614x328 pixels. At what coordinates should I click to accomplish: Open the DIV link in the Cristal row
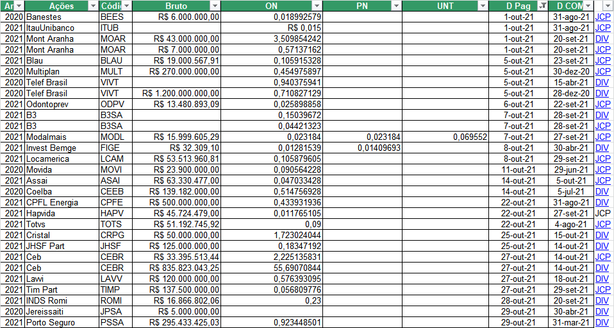pyautogui.click(x=602, y=235)
